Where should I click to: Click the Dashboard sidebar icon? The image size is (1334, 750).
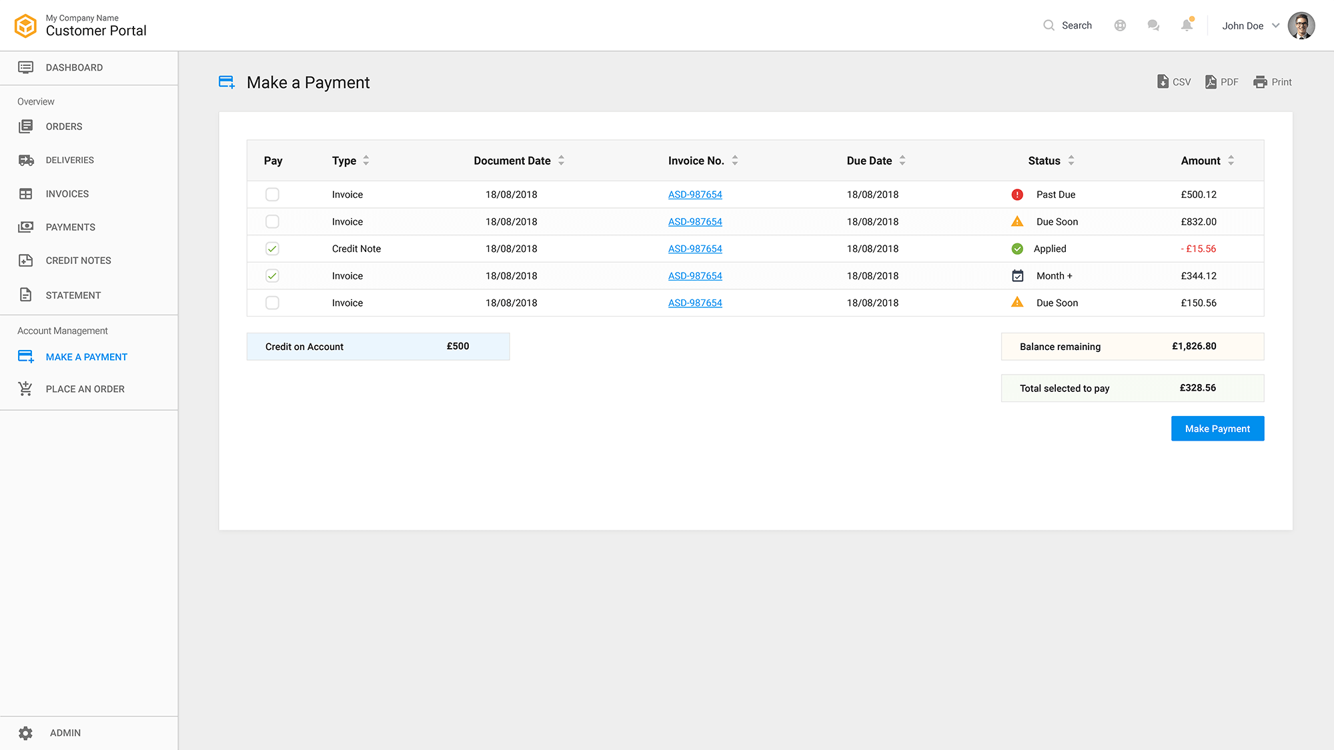(x=25, y=67)
